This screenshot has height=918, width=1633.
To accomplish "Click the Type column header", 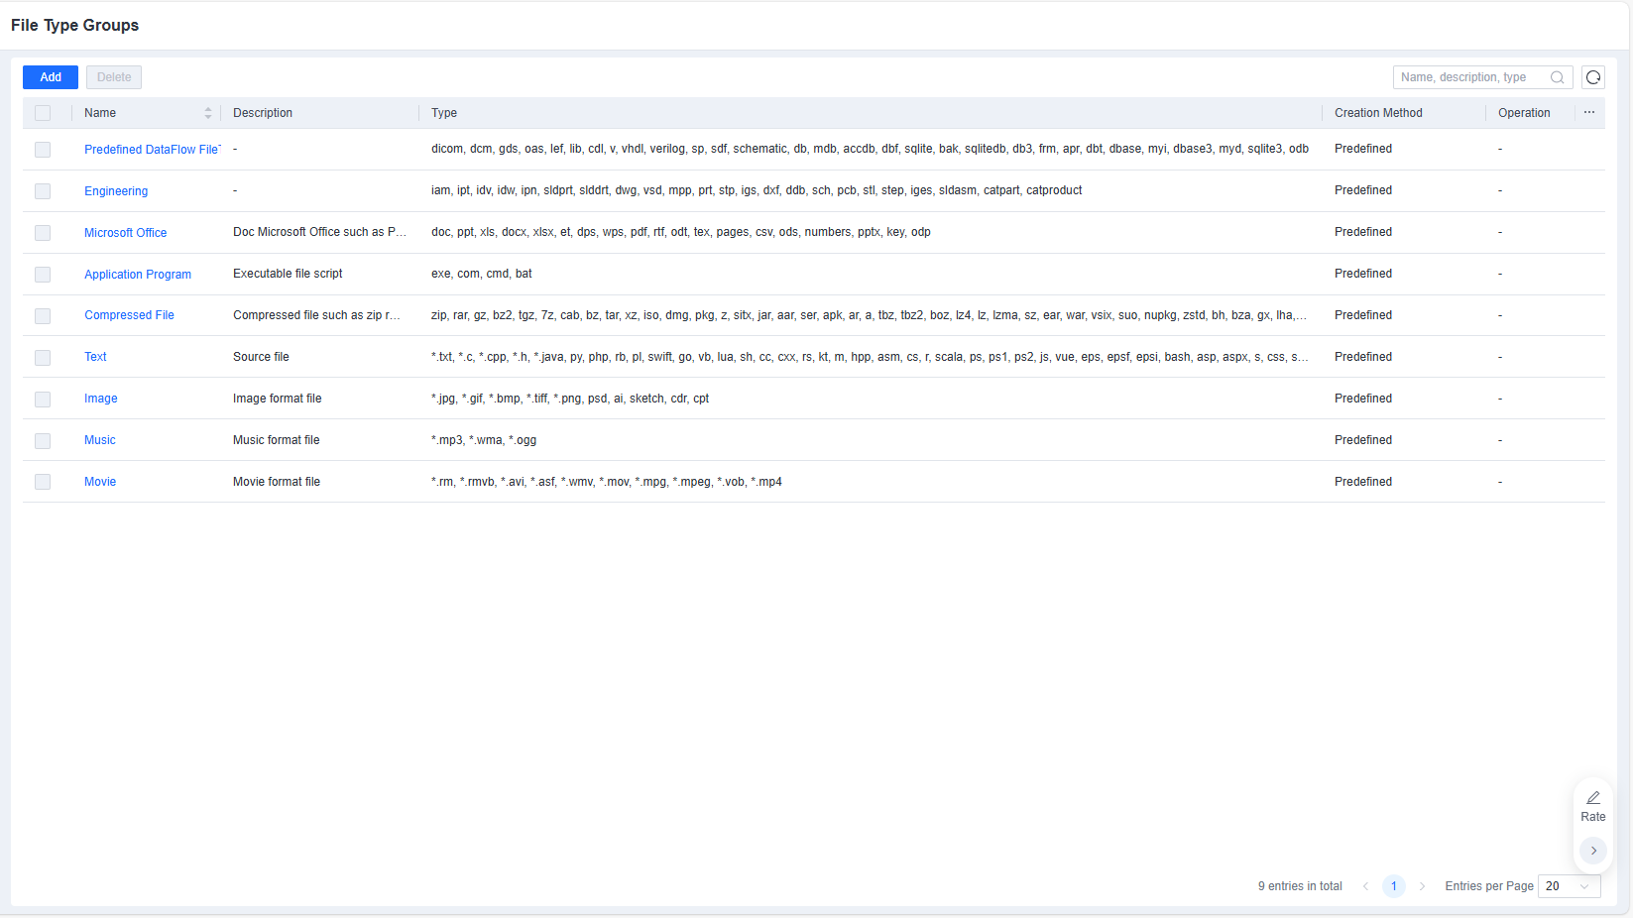I will point(444,113).
